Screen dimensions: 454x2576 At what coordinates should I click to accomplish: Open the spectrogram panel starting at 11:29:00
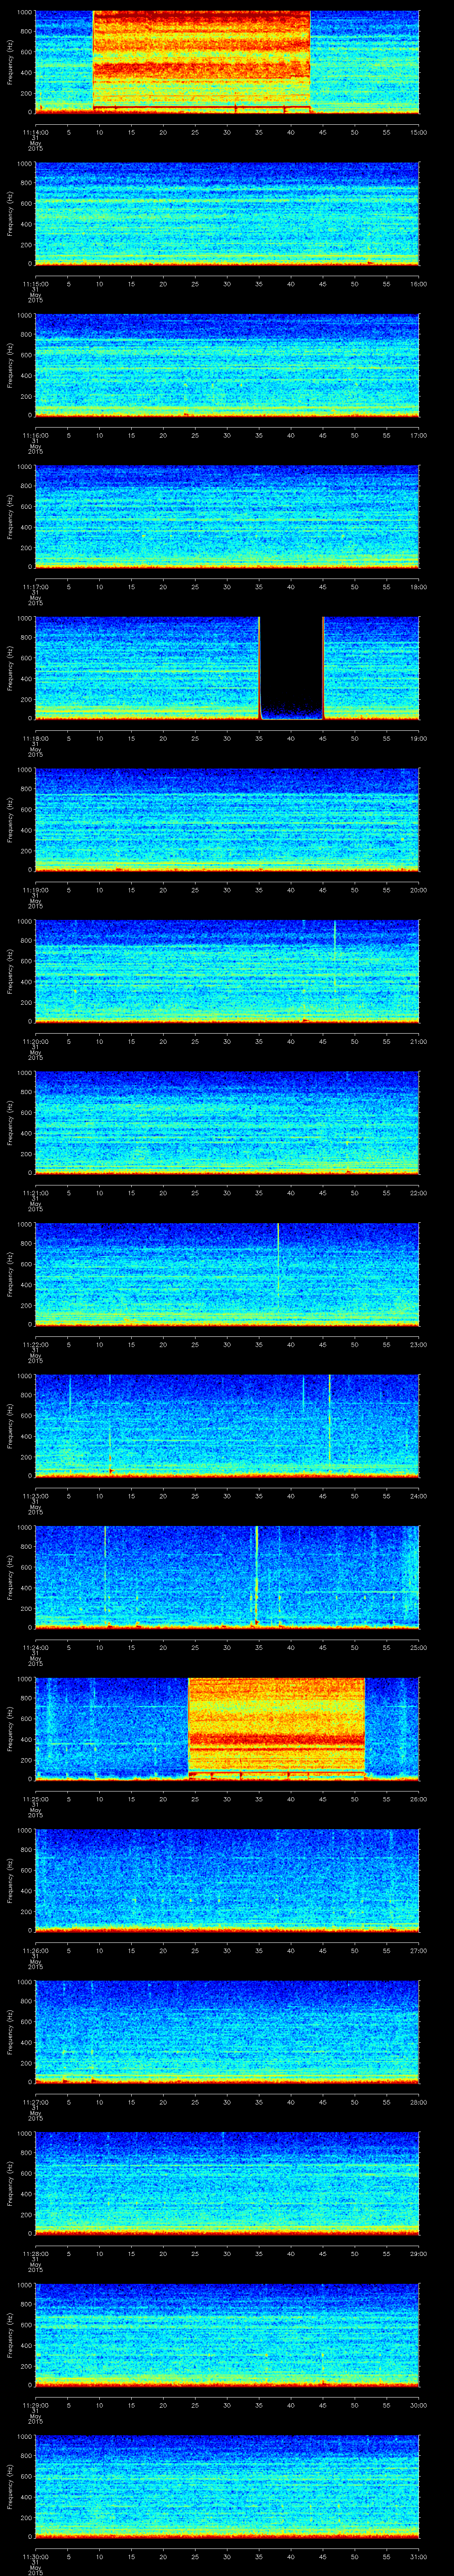pyautogui.click(x=227, y=2335)
